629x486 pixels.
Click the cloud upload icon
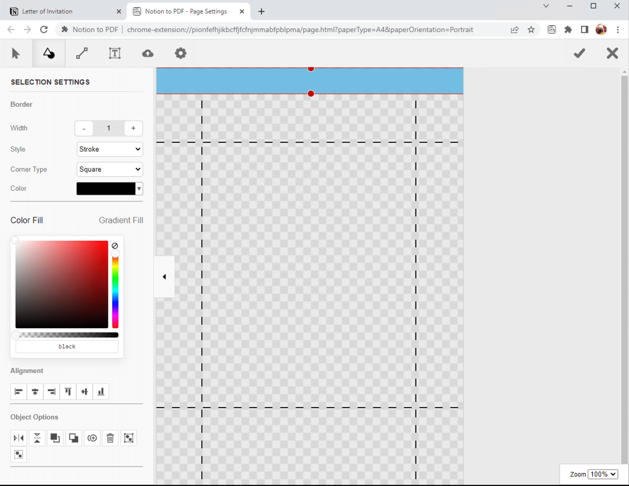pos(148,53)
